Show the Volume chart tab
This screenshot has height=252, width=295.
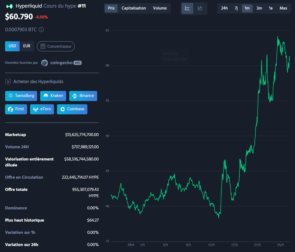[x=160, y=8]
